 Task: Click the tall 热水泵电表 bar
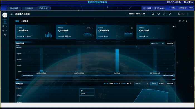(x=117, y=60)
